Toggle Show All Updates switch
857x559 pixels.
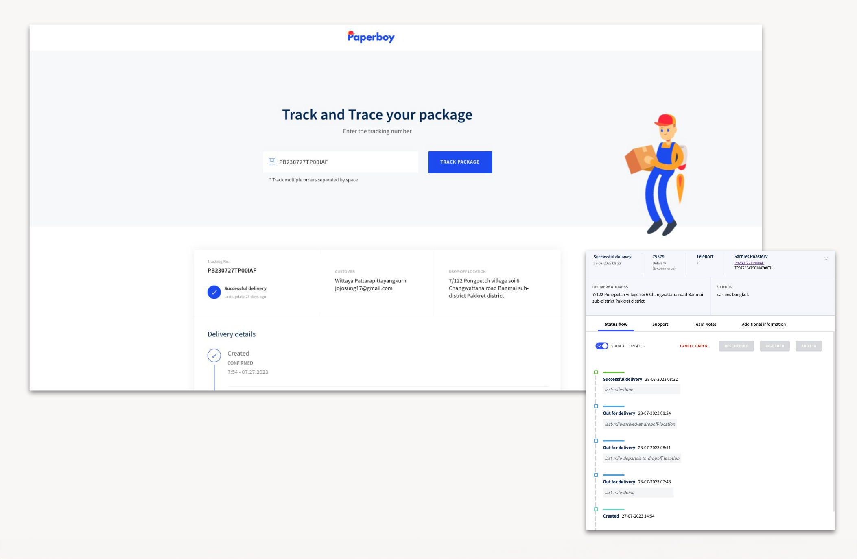(x=602, y=346)
